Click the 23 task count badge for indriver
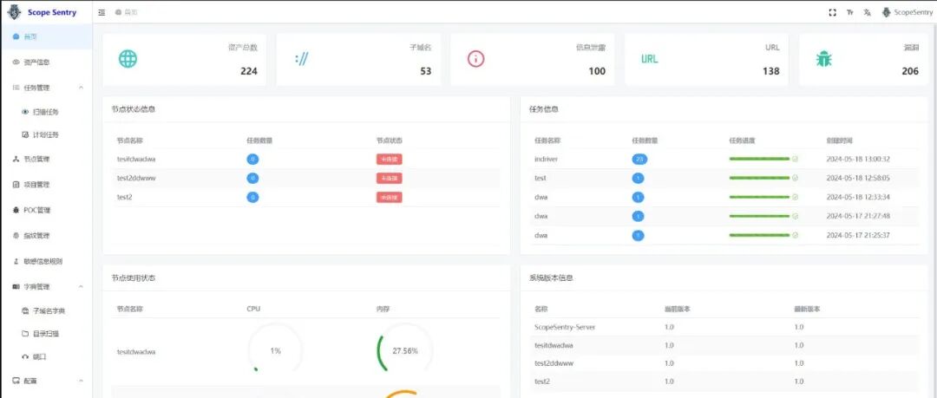Image resolution: width=937 pixels, height=398 pixels. (x=639, y=159)
